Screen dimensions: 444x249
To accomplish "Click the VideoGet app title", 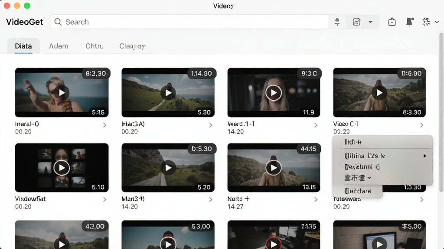I will click(x=25, y=22).
